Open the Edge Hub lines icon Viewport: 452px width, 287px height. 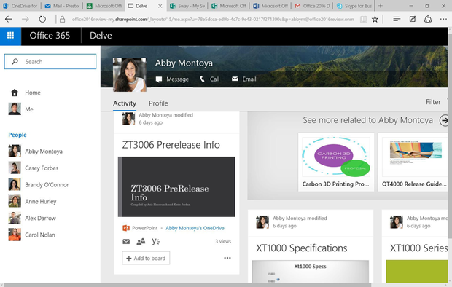point(397,19)
